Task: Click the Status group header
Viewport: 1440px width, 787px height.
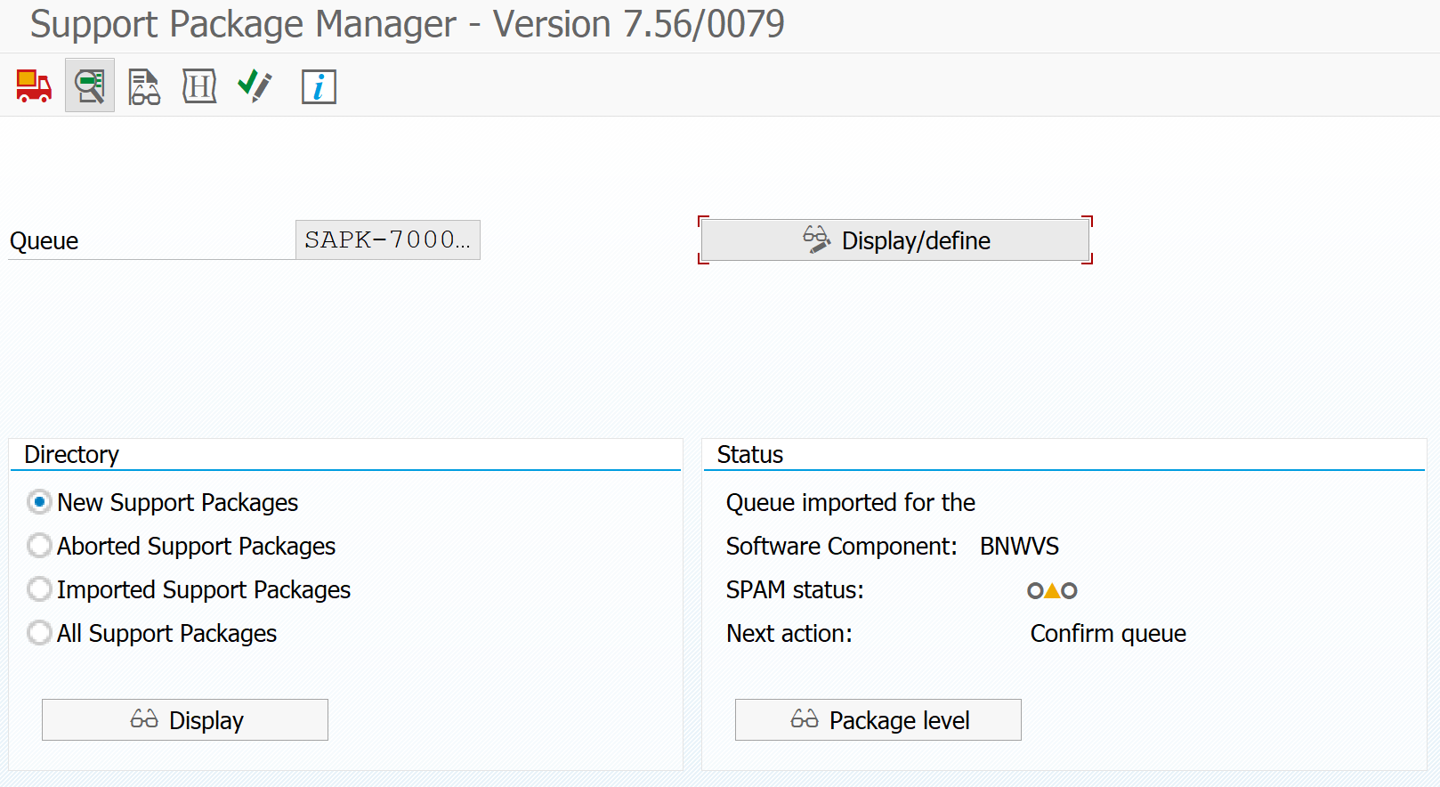Action: click(x=749, y=455)
